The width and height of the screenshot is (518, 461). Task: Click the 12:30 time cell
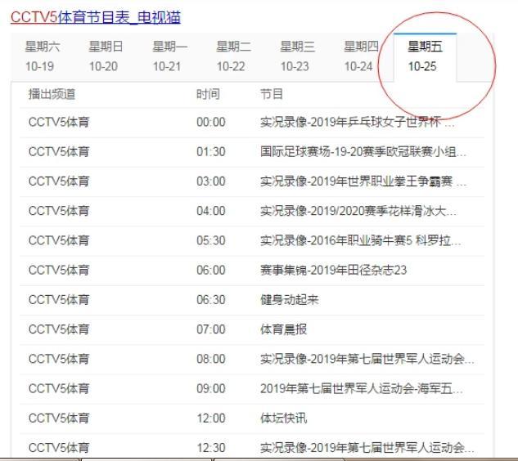tap(211, 448)
